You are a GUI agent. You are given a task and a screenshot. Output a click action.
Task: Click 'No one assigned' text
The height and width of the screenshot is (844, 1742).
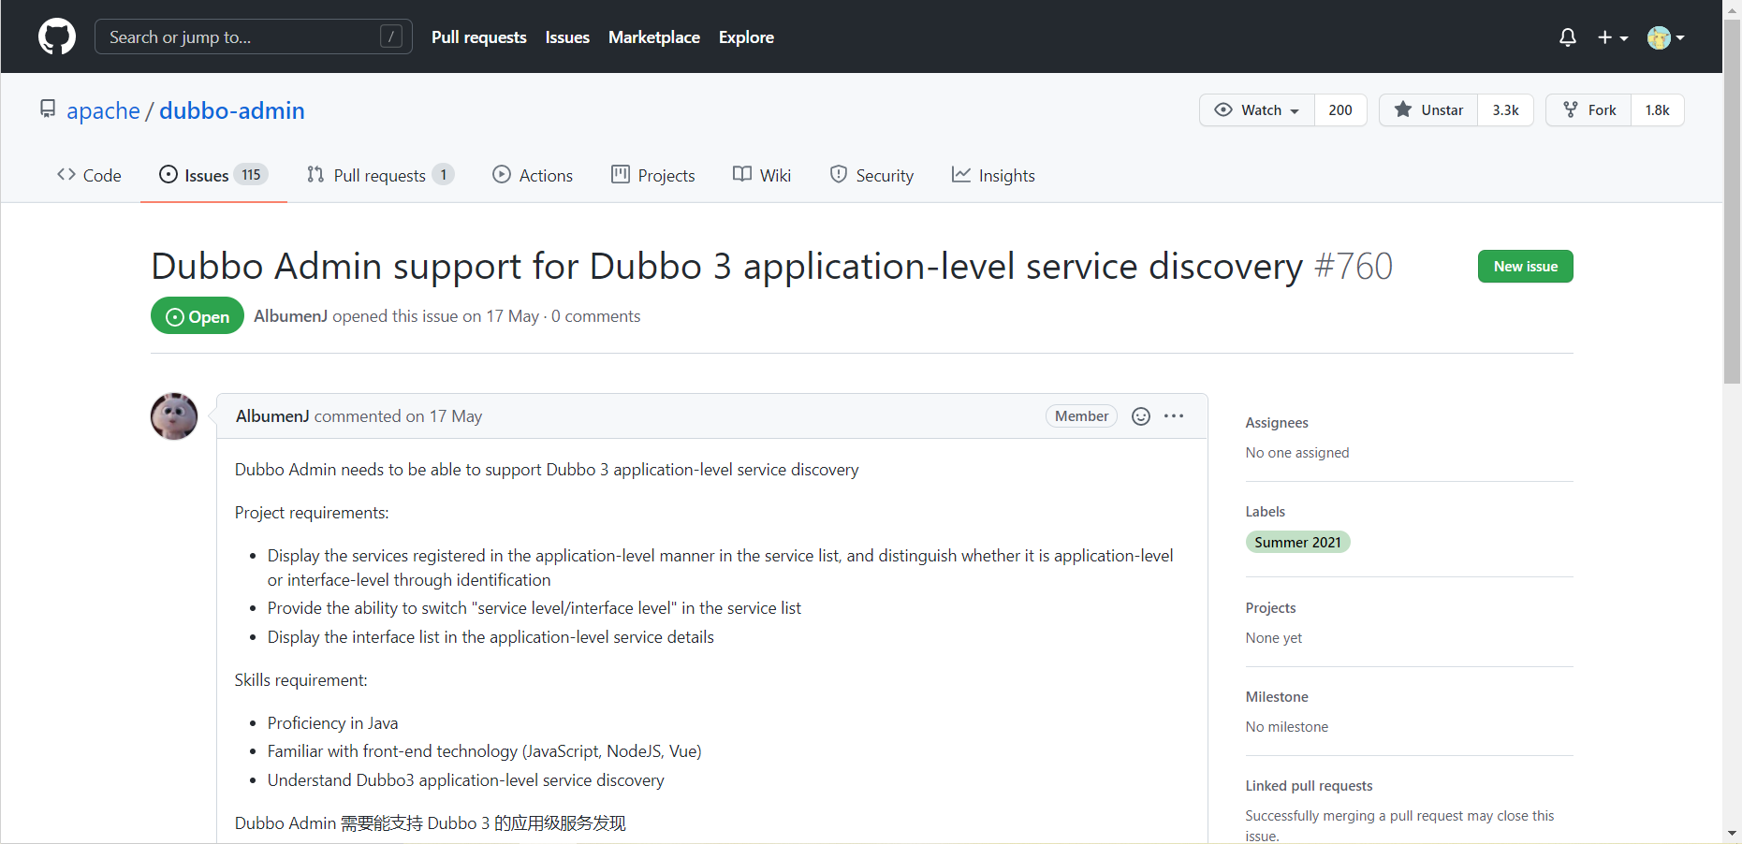pos(1297,453)
